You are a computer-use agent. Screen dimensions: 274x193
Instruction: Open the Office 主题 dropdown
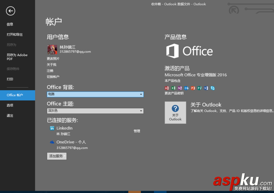coord(95,111)
